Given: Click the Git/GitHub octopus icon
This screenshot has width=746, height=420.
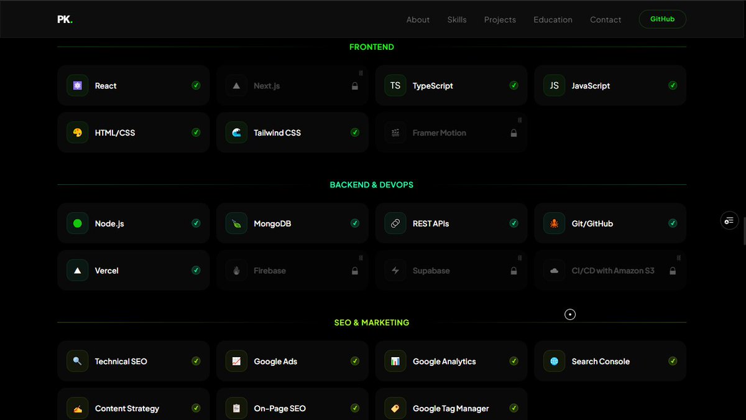Looking at the screenshot, I should pos(555,223).
